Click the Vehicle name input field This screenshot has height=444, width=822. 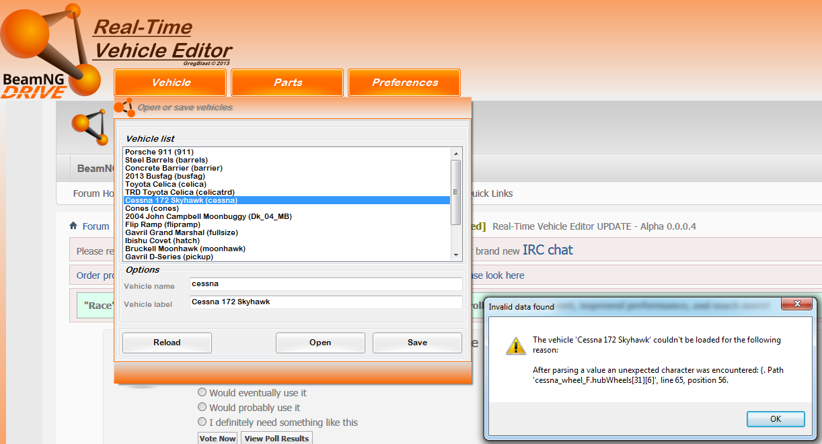point(326,284)
